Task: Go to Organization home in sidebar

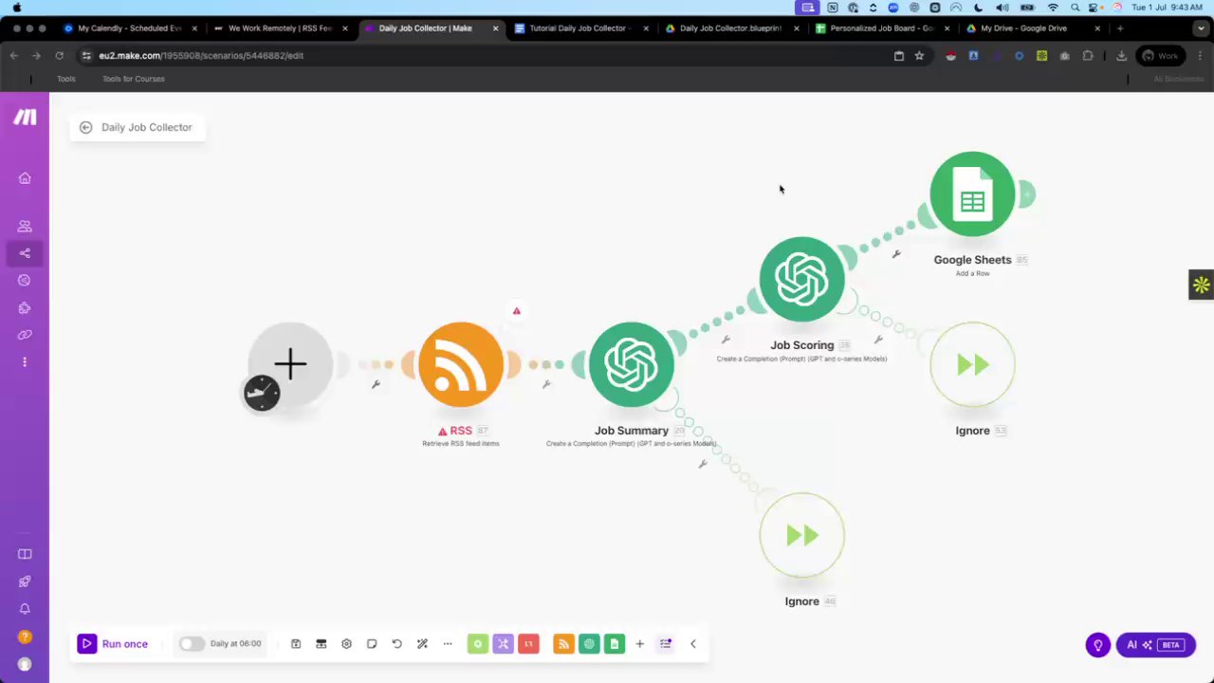Action: coord(25,178)
